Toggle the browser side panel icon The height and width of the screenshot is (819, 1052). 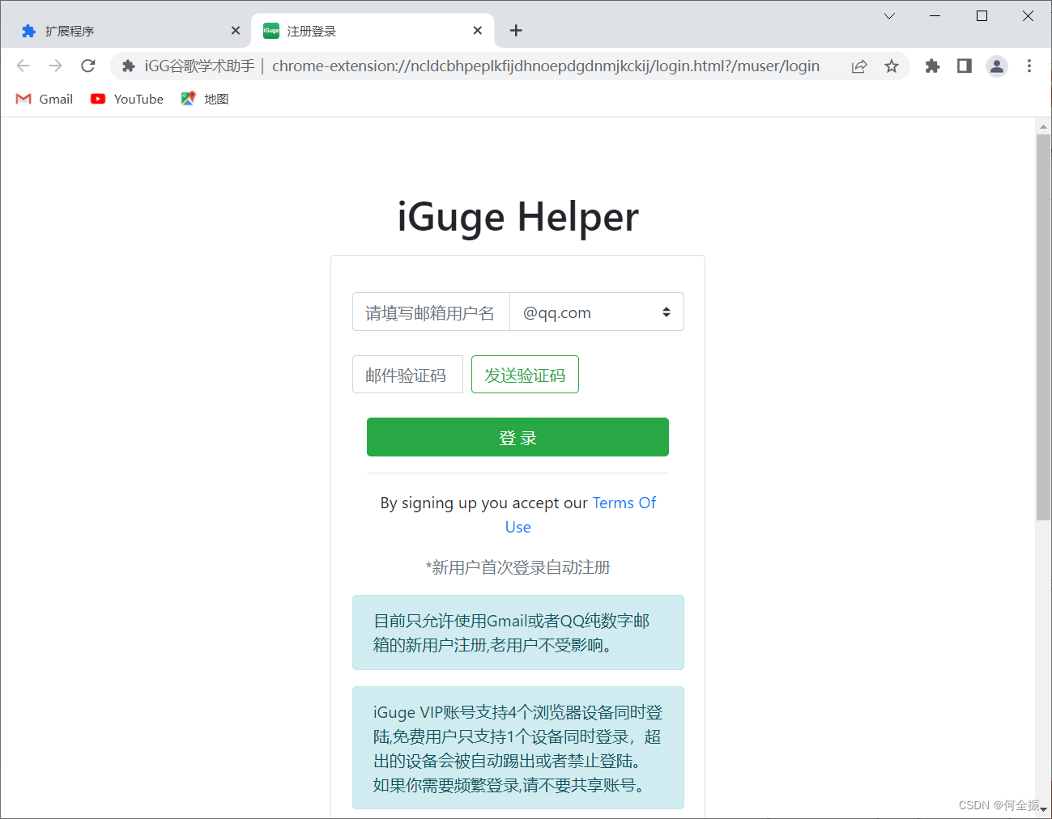(964, 66)
